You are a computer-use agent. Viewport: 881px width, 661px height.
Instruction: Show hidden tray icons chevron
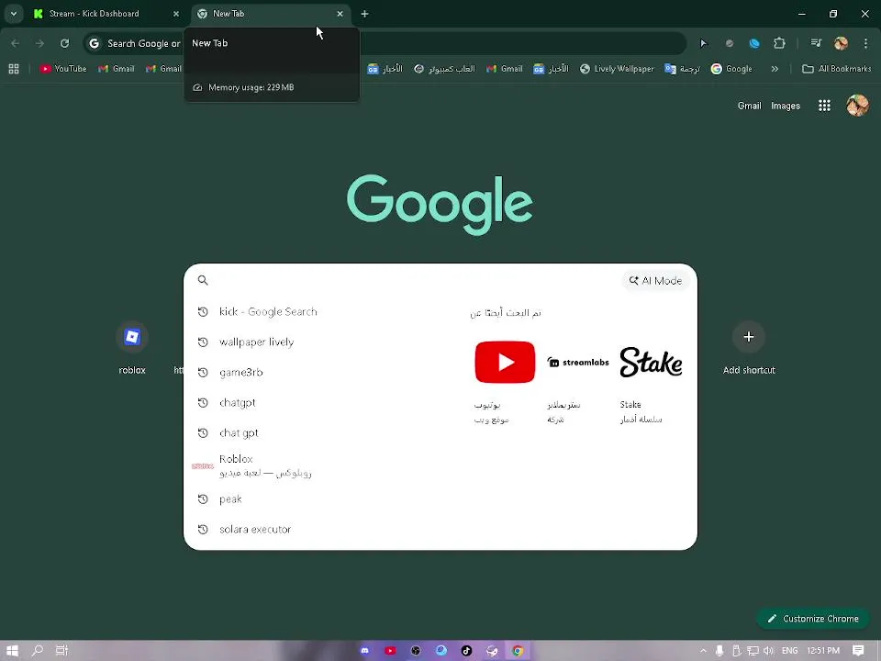click(x=703, y=650)
